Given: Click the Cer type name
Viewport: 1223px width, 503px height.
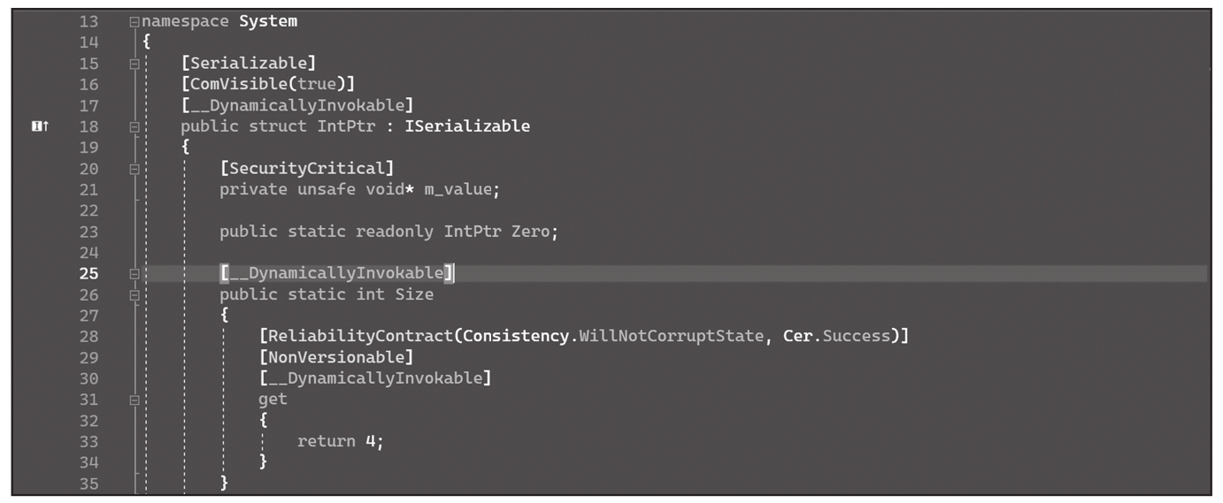Looking at the screenshot, I should [798, 337].
